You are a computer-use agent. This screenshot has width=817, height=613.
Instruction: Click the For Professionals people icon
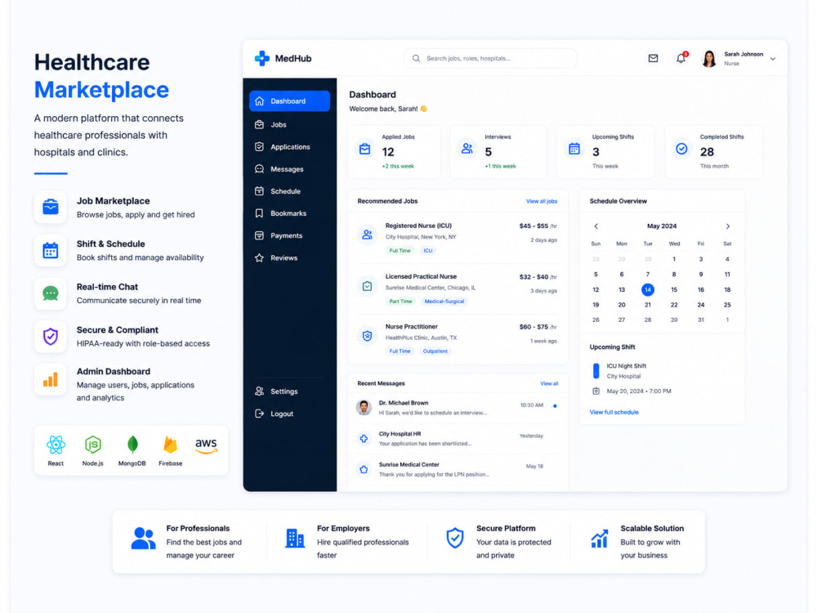tap(143, 539)
